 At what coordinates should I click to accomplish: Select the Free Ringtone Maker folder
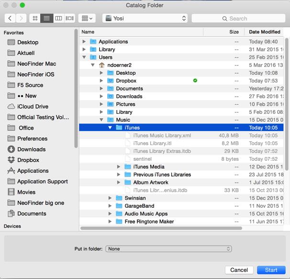(181, 222)
